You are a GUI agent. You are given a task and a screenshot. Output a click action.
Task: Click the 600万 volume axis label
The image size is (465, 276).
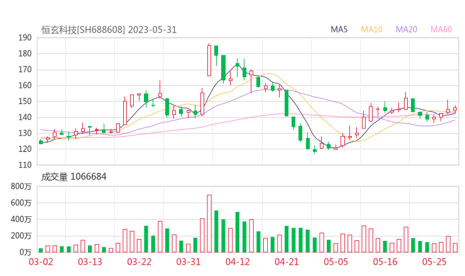(x=21, y=203)
